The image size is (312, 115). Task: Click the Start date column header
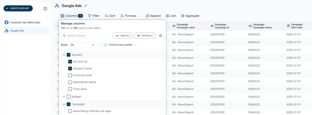tap(297, 26)
